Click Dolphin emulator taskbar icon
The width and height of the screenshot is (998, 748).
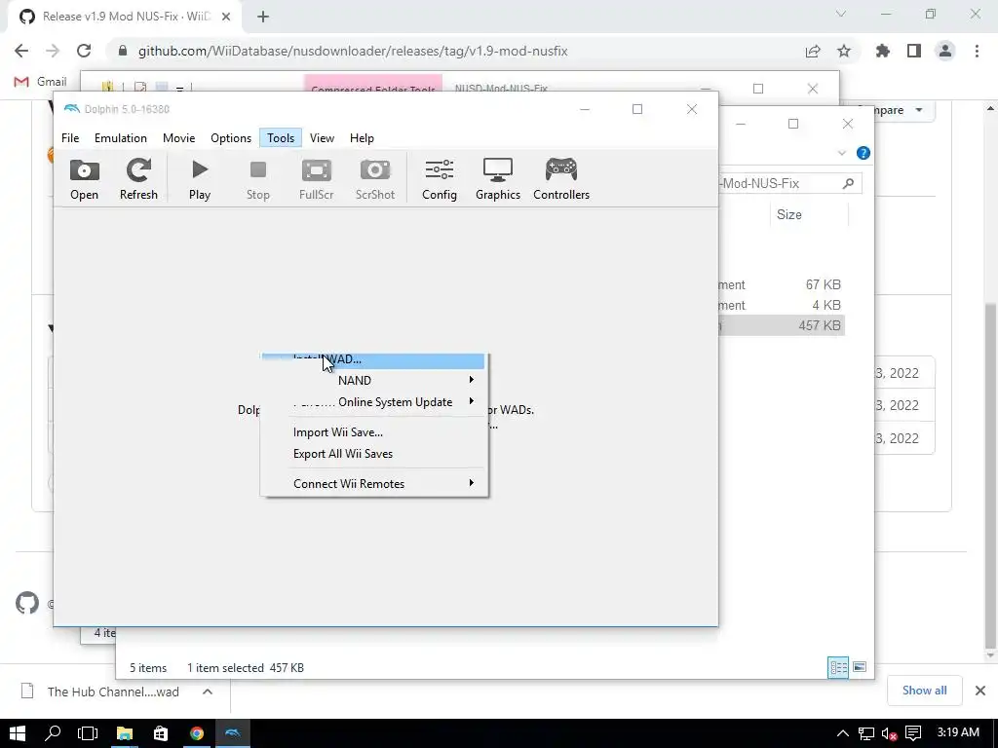click(x=233, y=733)
